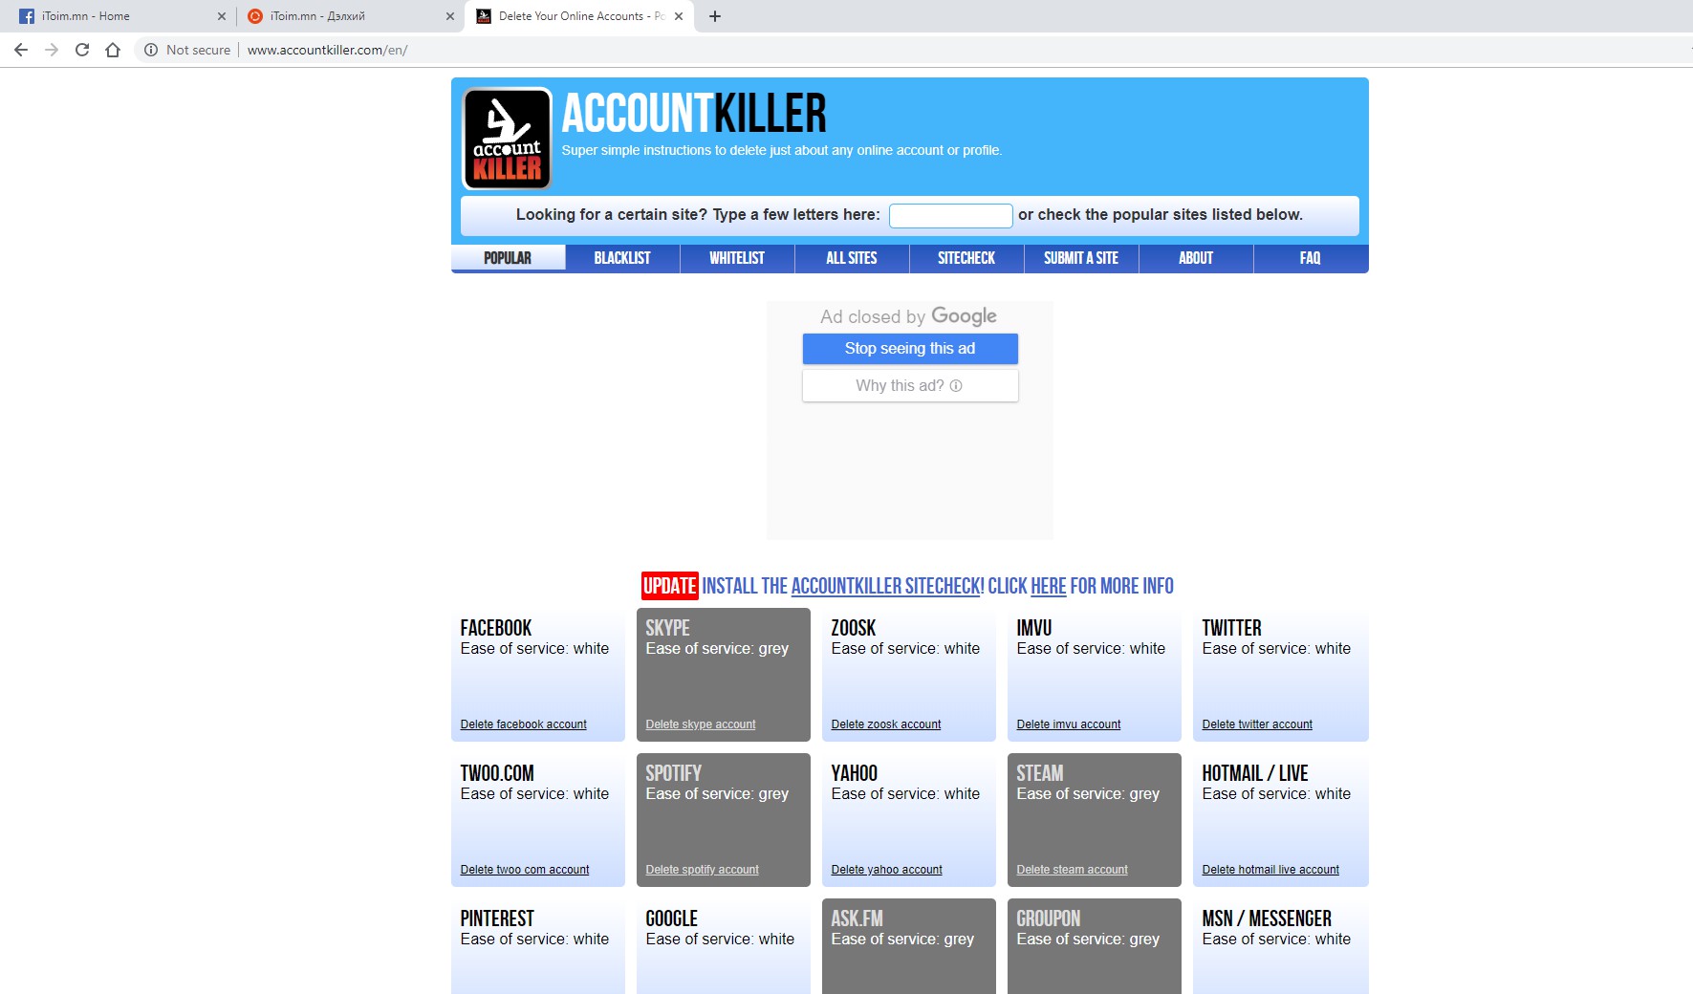This screenshot has height=994, width=1693.
Task: Click the Why this ad? button
Action: tap(910, 386)
